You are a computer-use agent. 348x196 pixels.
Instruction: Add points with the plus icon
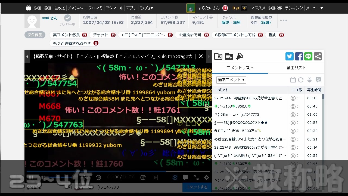point(244,8)
